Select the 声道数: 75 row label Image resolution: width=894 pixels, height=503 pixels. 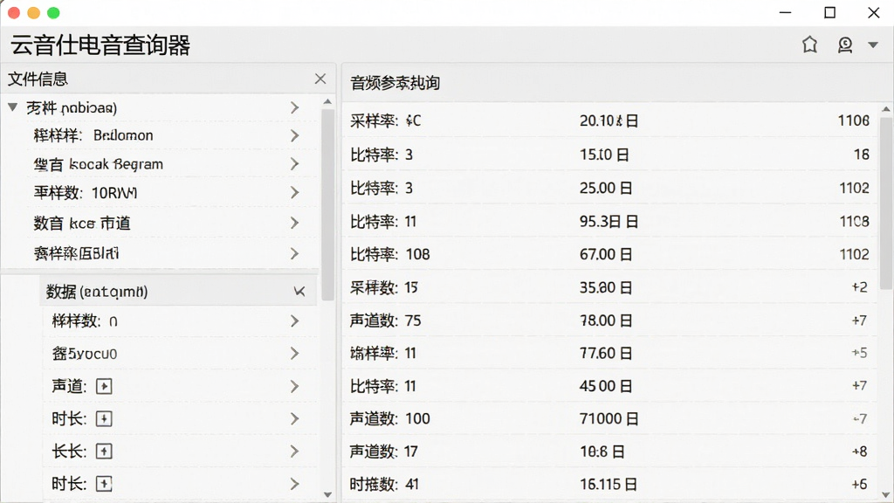point(385,320)
